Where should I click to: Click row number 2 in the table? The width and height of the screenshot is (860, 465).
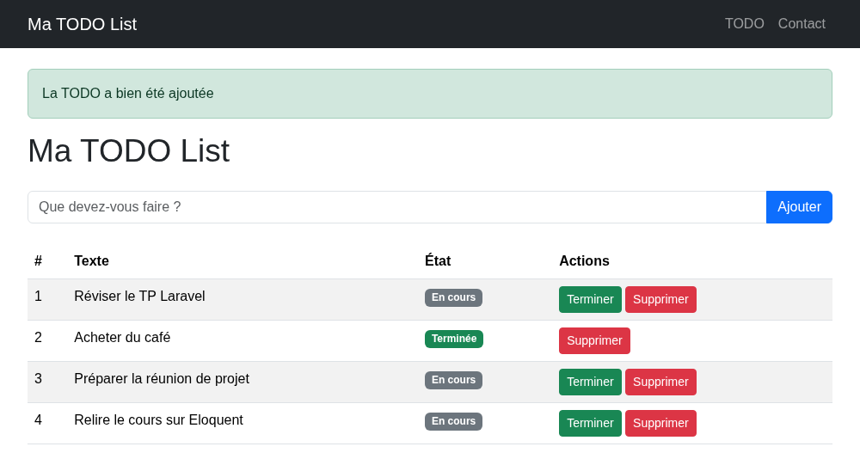(38, 337)
